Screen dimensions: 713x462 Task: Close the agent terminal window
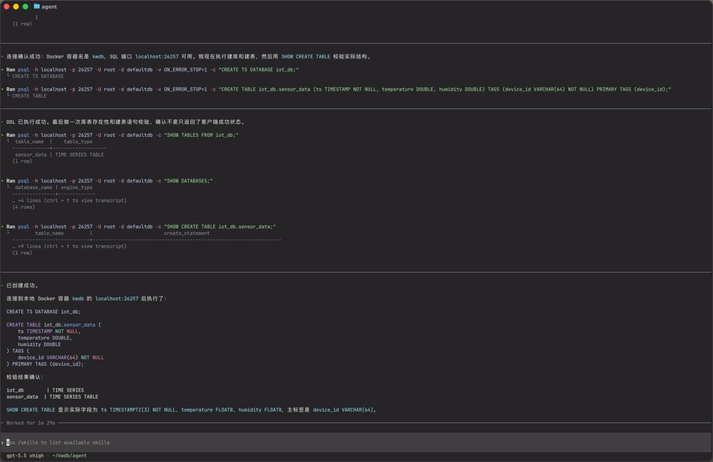(6, 6)
